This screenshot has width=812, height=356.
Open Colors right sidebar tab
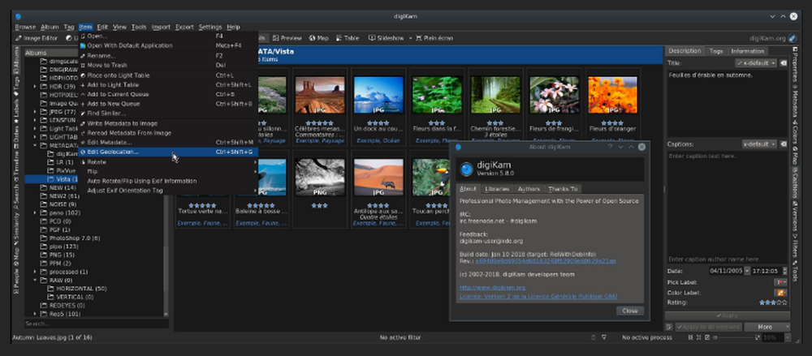[x=796, y=134]
